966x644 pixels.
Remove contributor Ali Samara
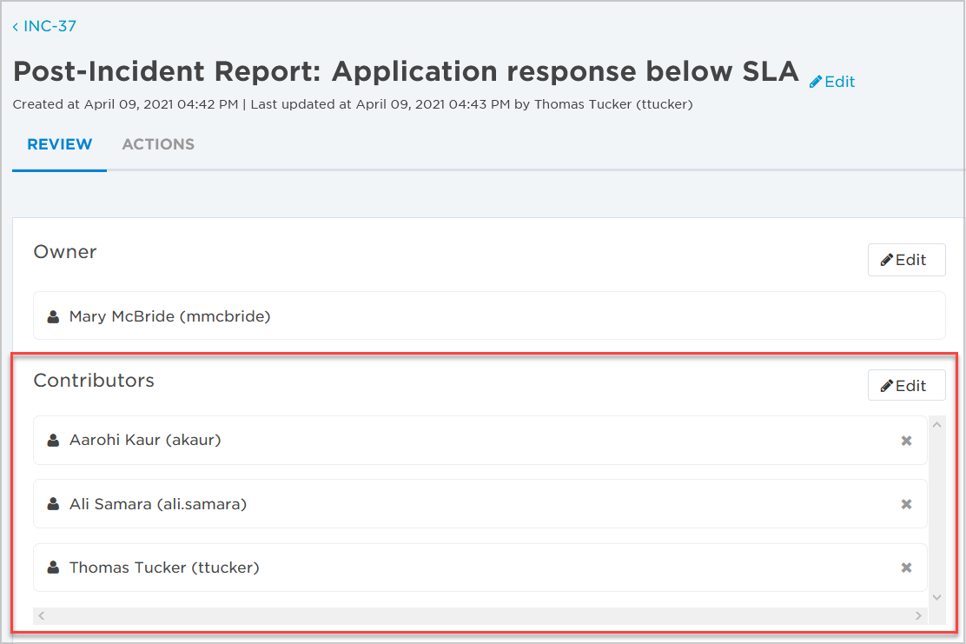click(x=906, y=504)
